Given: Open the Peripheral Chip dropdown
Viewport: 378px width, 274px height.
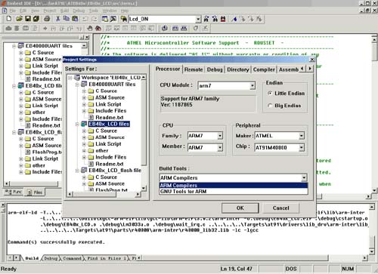Looking at the screenshot, I should tap(302, 147).
